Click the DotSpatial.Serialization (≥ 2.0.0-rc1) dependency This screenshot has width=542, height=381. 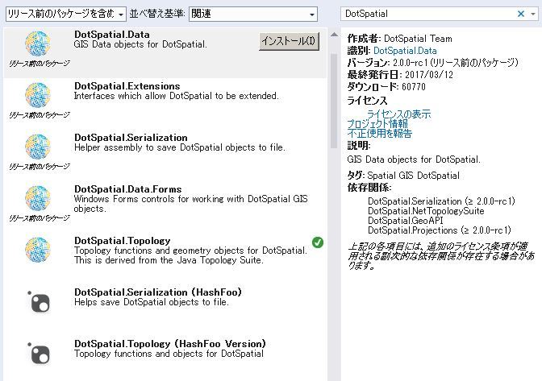(441, 201)
